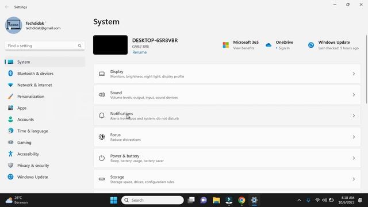Click the Find a setting search box

[x=45, y=46]
